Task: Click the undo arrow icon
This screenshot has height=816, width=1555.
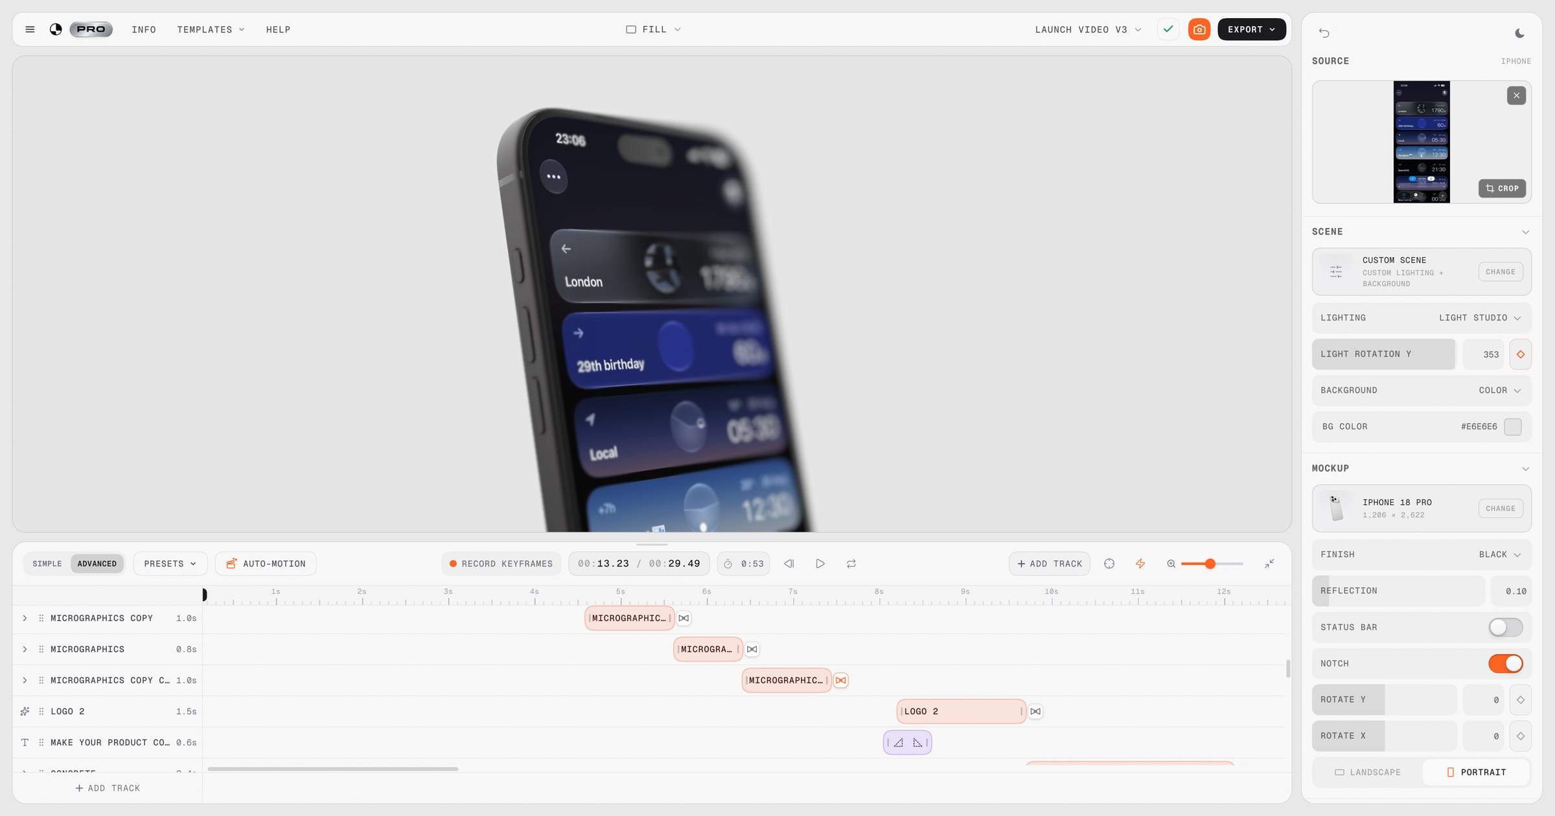Action: [x=1324, y=33]
